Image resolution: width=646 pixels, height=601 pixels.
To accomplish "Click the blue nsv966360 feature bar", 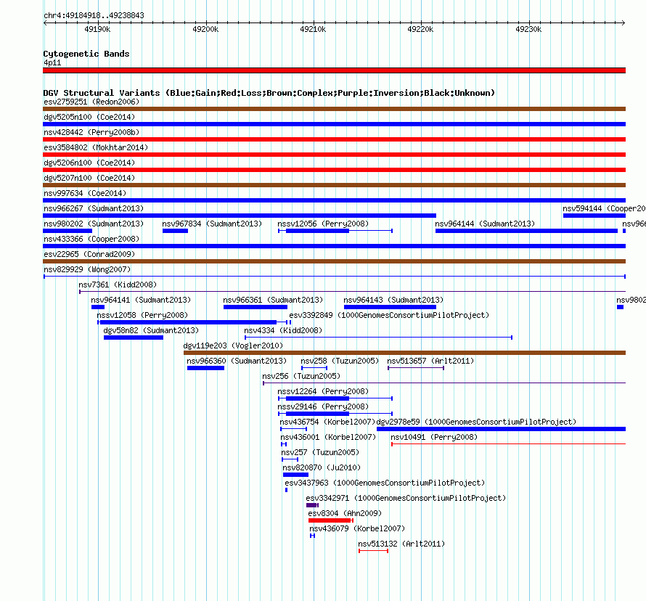I will pyautogui.click(x=205, y=368).
